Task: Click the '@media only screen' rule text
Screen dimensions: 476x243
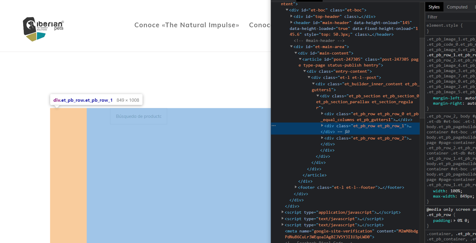Action: [x=451, y=210]
